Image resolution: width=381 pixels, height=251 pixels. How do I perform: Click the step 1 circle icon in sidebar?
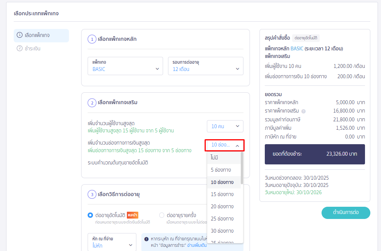click(19, 35)
